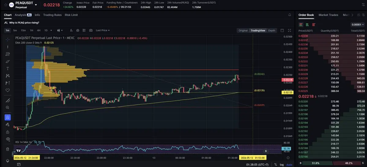Screen dimensions: 367x167
Task: Open the 0.00001 price precision dropdown
Action: pyautogui.click(x=358, y=25)
